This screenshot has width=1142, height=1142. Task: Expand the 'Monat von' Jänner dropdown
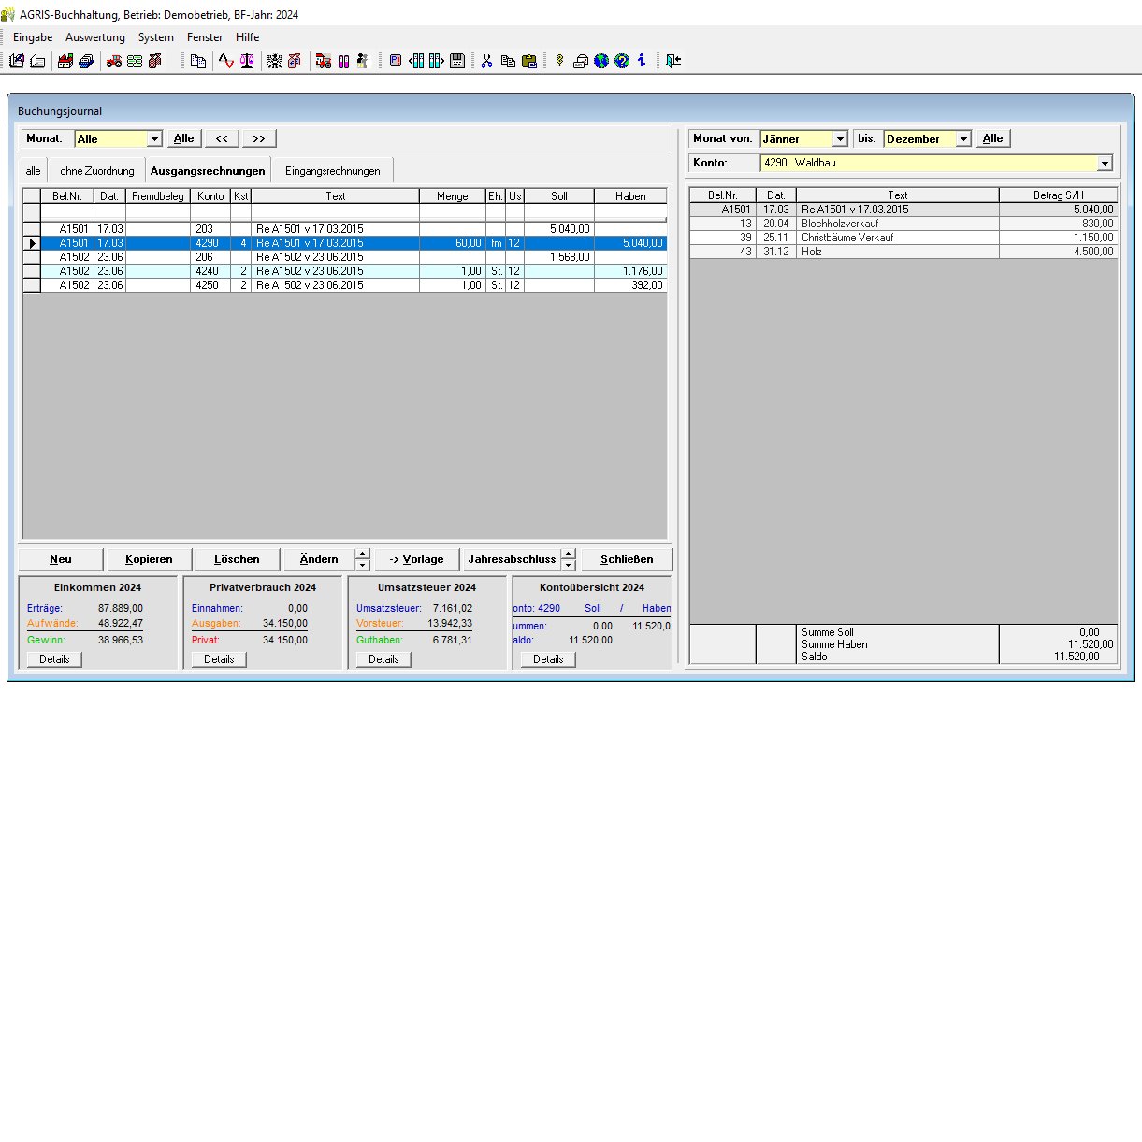coord(839,139)
